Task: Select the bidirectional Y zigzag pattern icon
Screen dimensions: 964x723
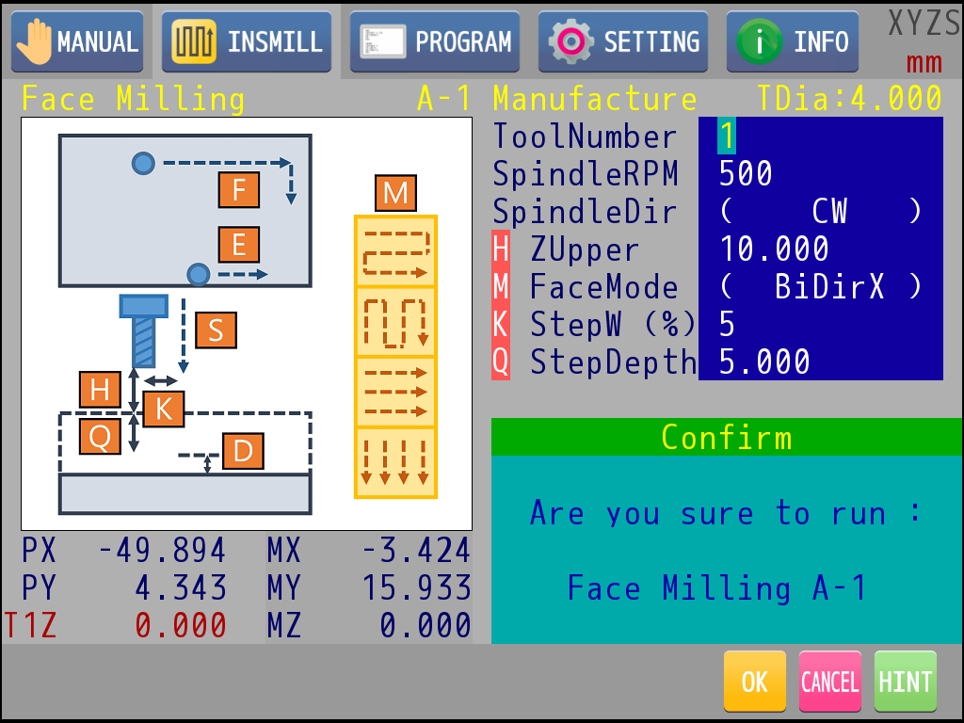Action: [x=395, y=322]
